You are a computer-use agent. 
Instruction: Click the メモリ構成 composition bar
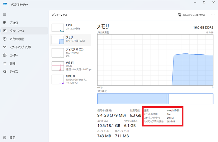[155, 99]
